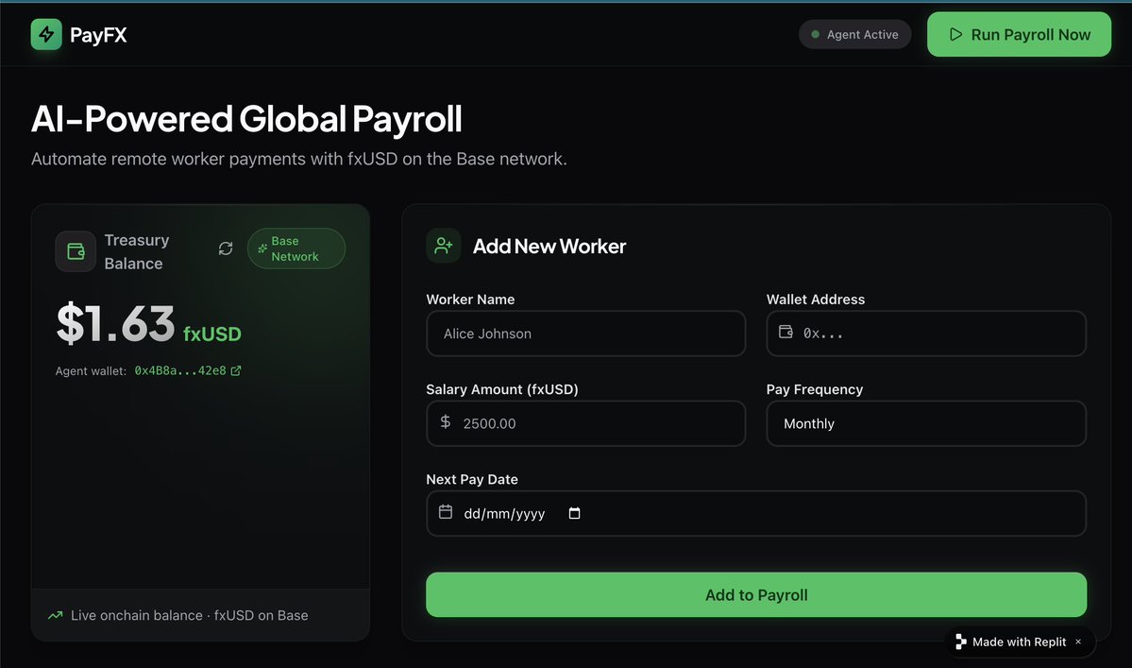The image size is (1132, 668).
Task: Click trending arrow icon by live balance
Action: (x=56, y=615)
